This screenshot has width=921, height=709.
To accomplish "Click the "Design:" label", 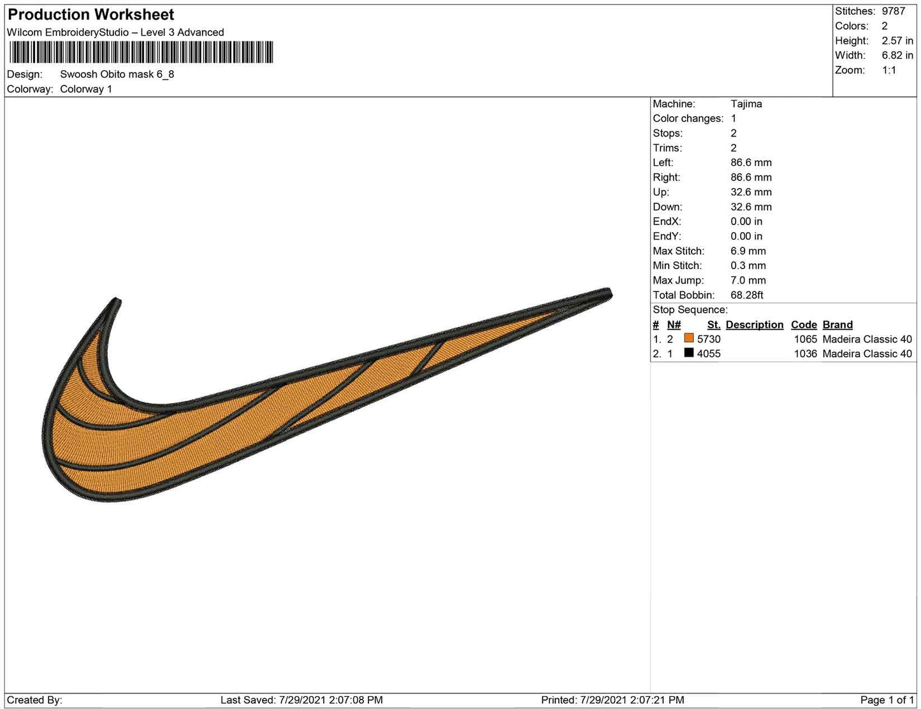I will point(25,74).
